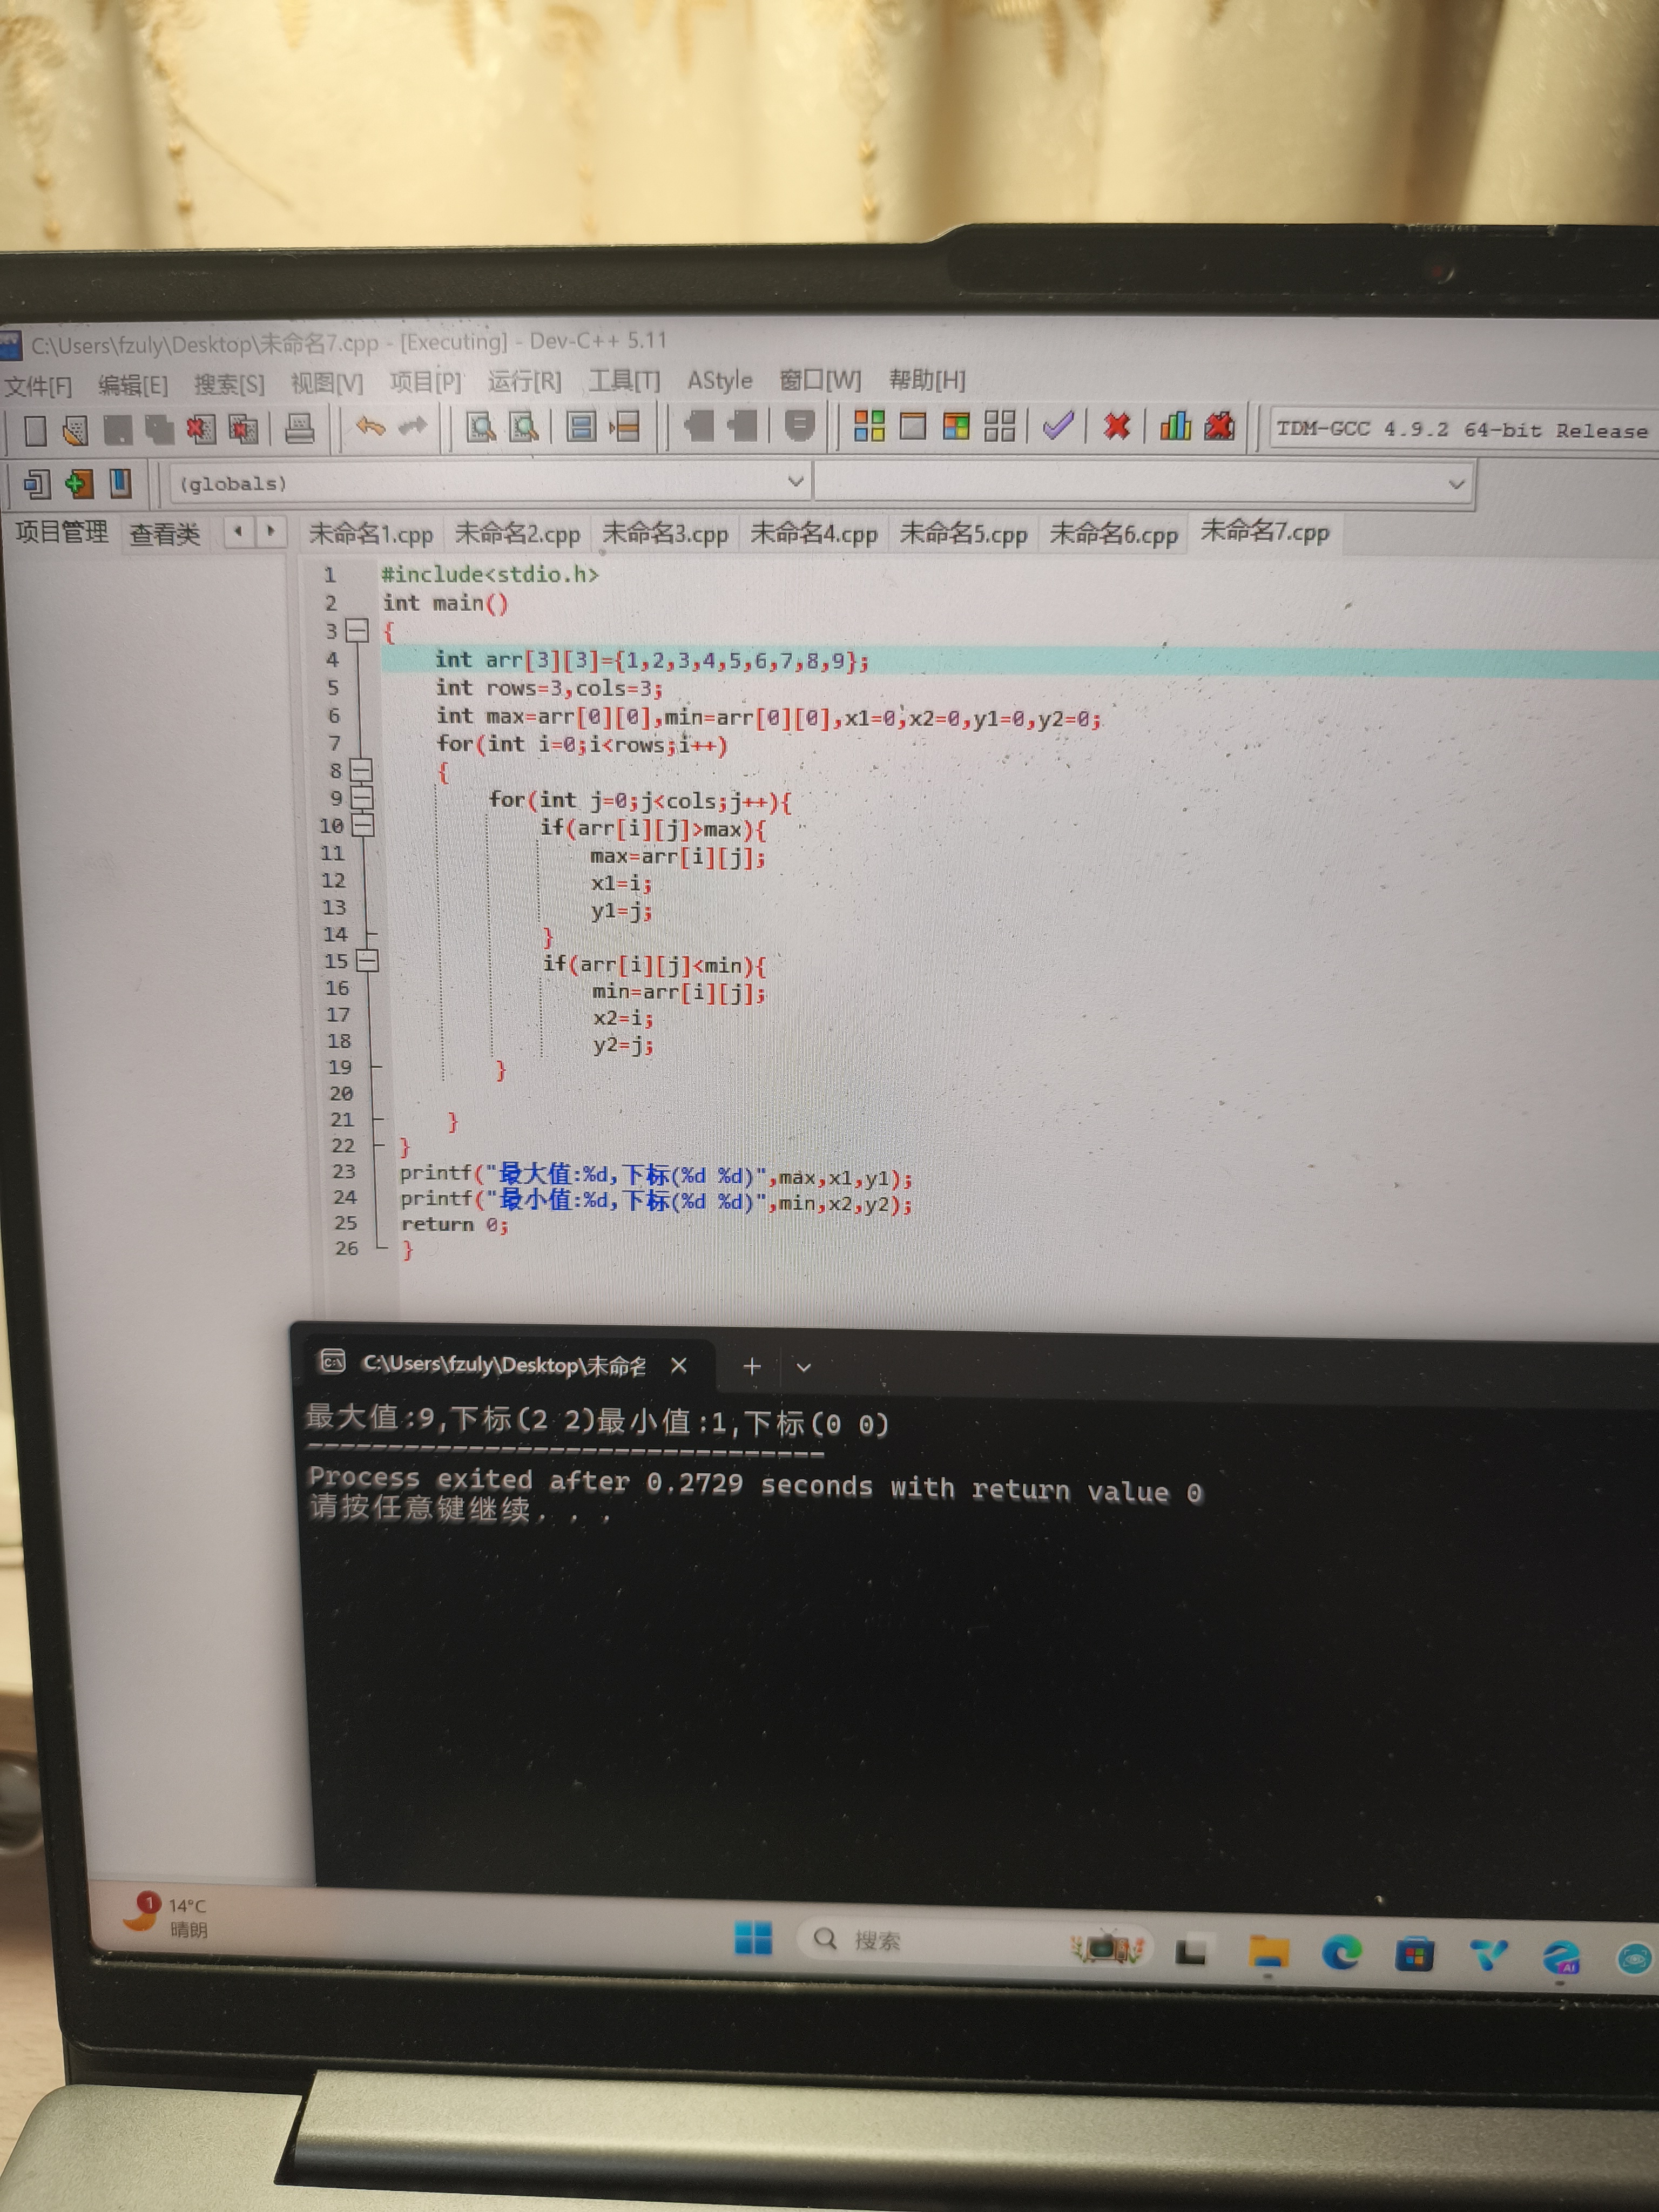Image resolution: width=1659 pixels, height=2212 pixels.
Task: Collapse the if block fold at line 15
Action: tap(367, 960)
